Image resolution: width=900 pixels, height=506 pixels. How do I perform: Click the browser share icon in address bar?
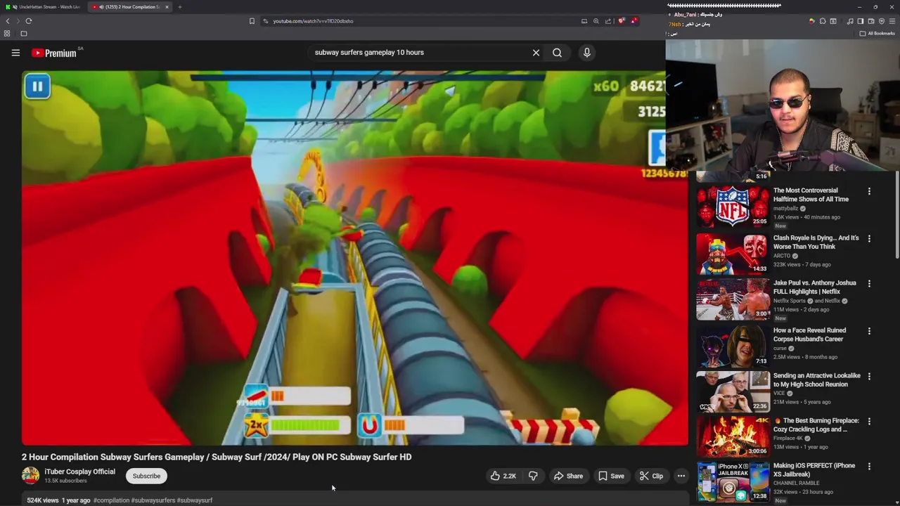[608, 21]
